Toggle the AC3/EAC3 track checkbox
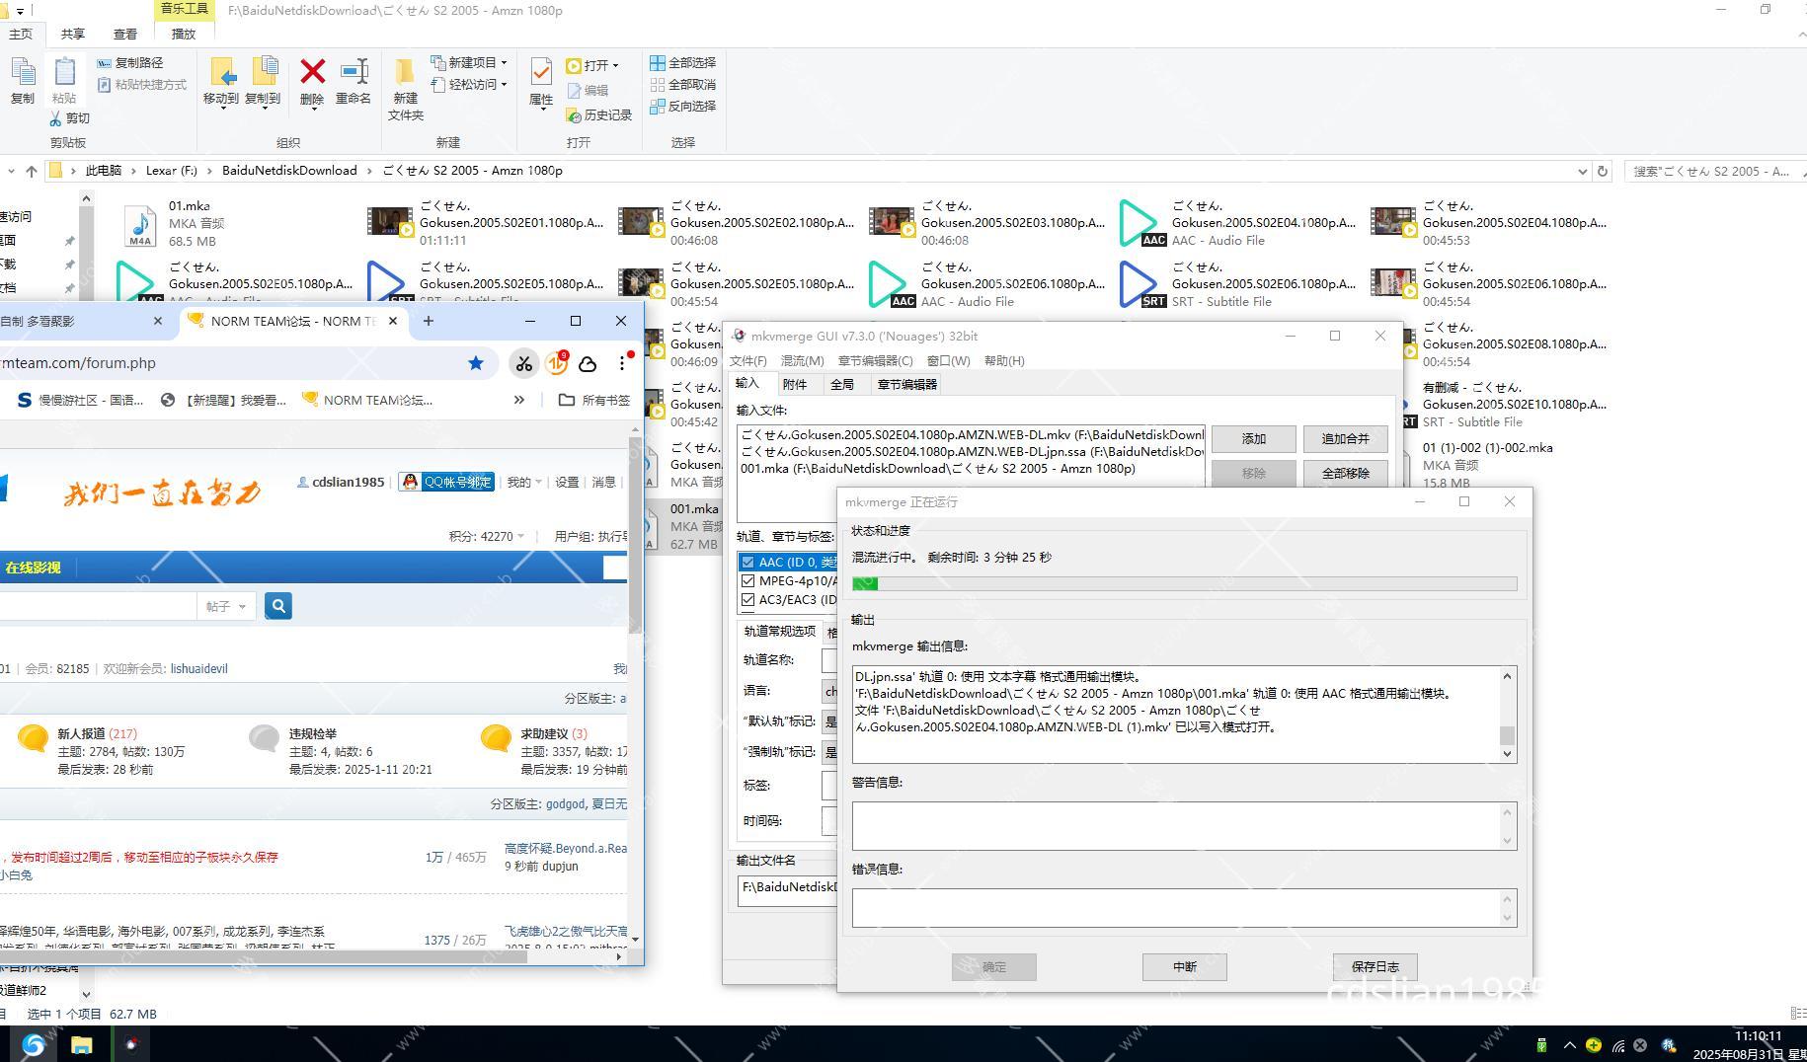The image size is (1807, 1062). pyautogui.click(x=747, y=600)
